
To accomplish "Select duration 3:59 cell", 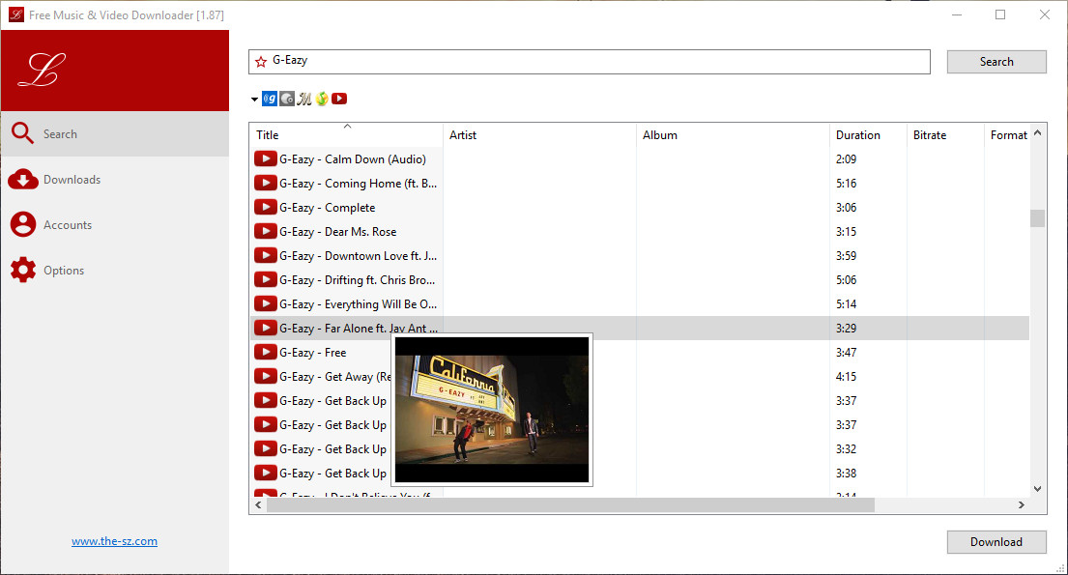I will 846,255.
